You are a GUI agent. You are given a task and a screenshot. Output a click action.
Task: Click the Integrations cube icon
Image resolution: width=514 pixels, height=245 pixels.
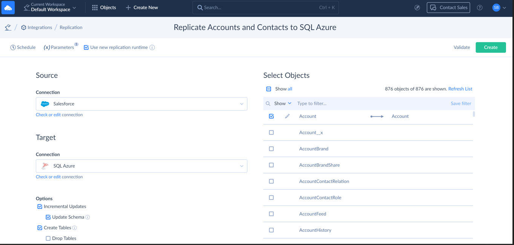(24, 27)
